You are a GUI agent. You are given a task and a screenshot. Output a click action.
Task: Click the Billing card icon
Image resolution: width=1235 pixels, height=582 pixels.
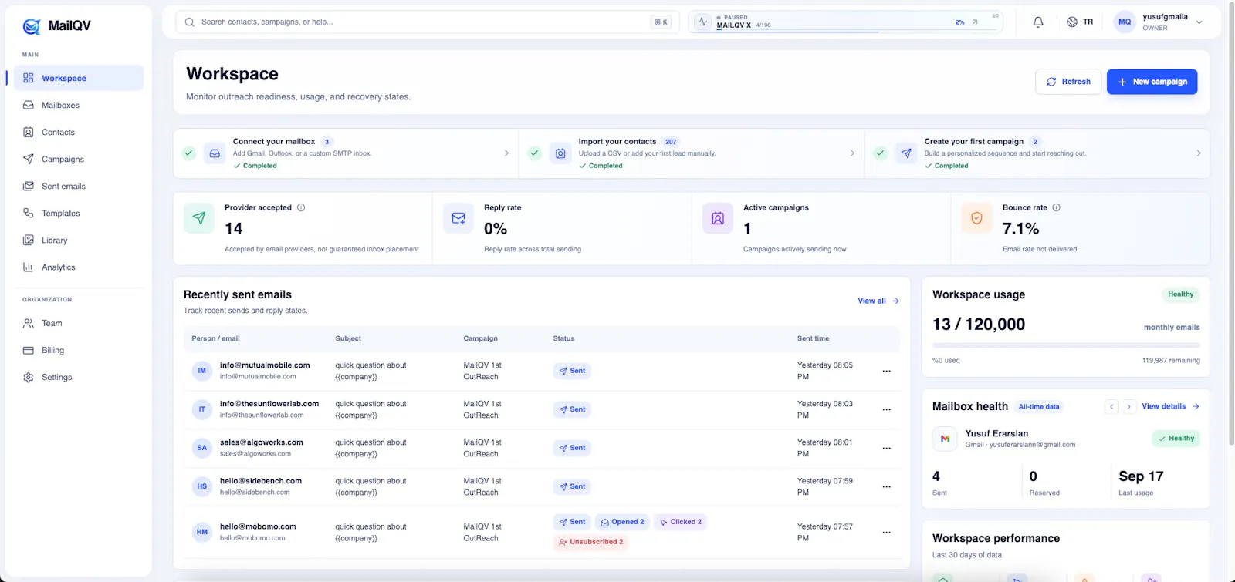coord(29,350)
